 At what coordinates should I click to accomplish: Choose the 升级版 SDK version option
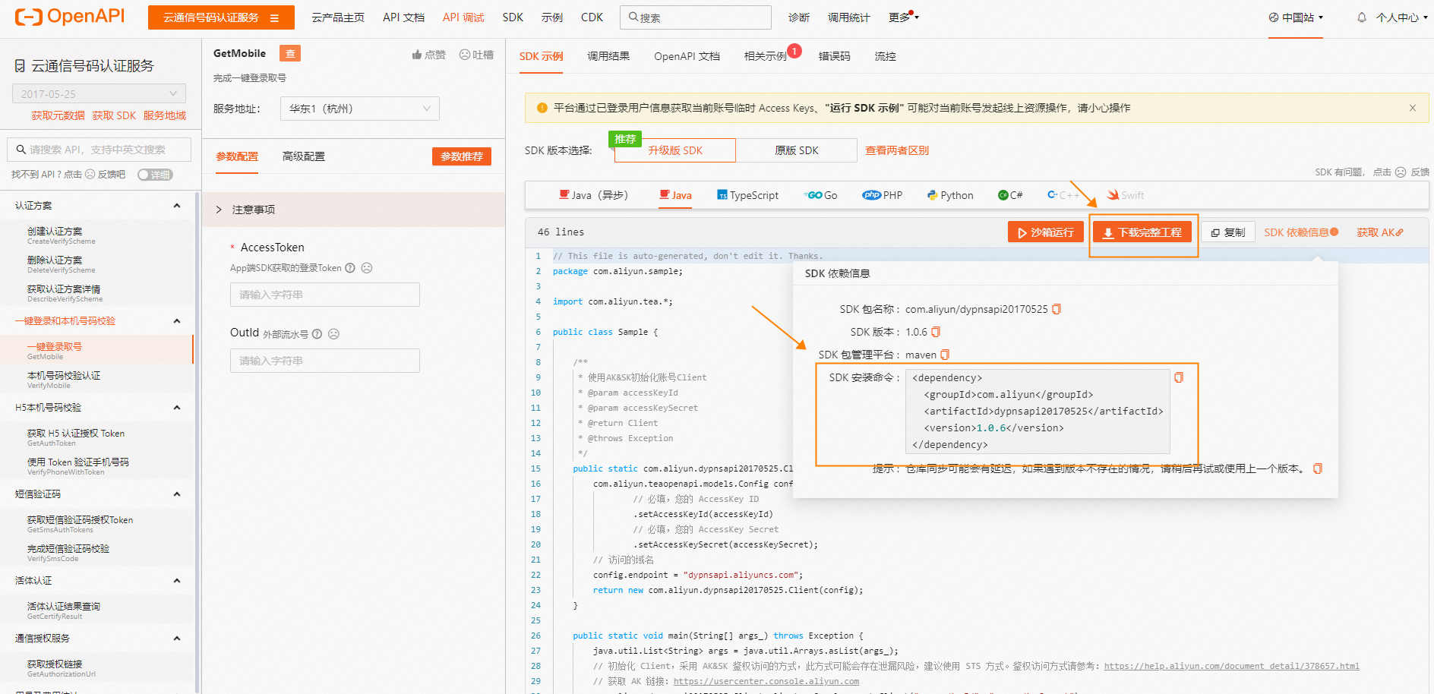click(674, 150)
